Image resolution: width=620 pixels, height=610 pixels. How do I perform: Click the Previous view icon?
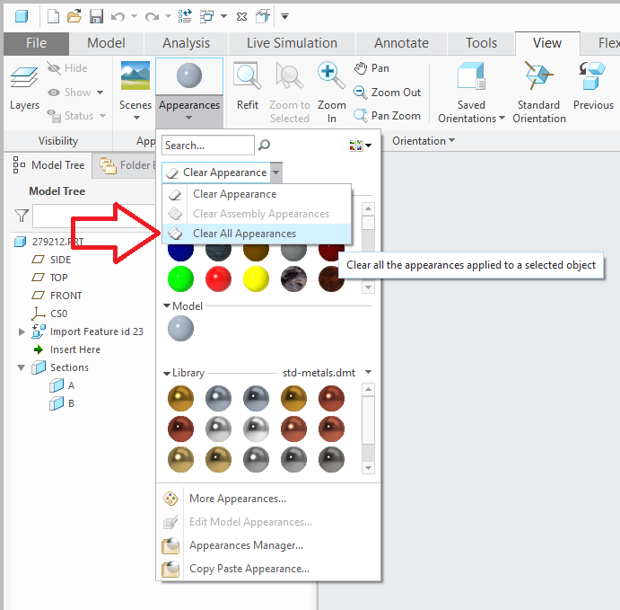593,75
